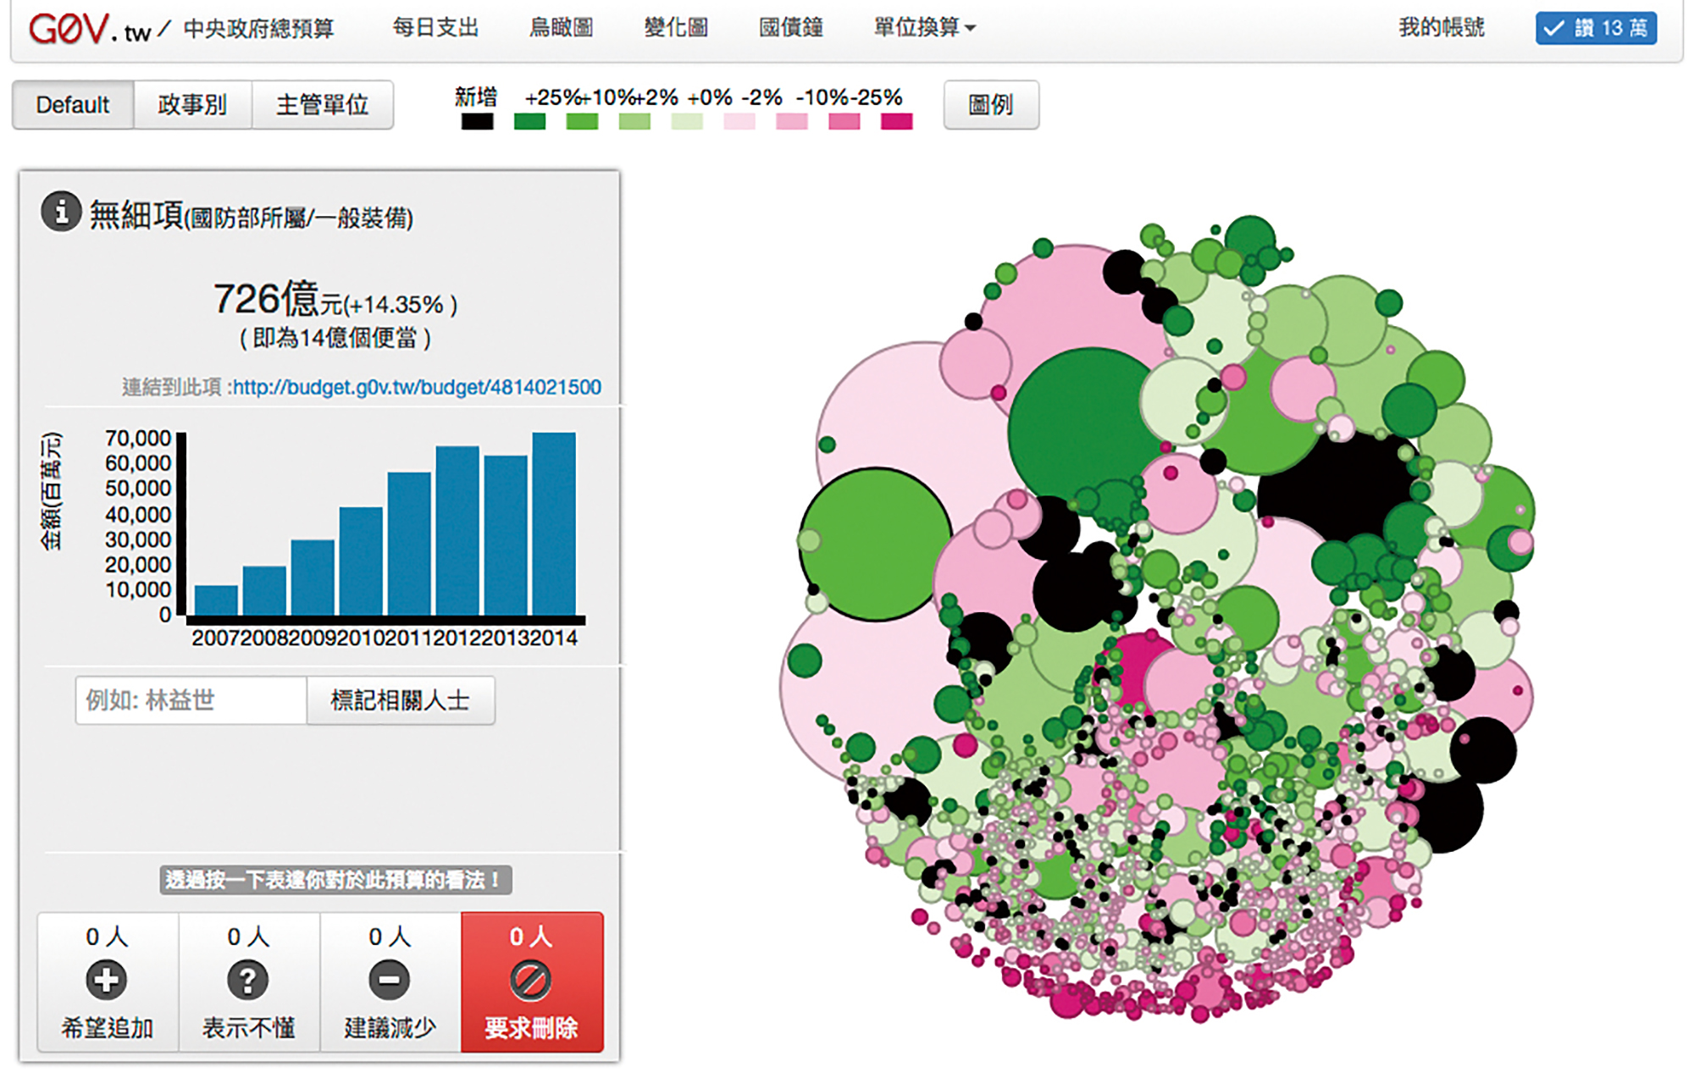Screen dimensions: 1694x1078
Task: Open the budget.g0v.tw/budget/4814021500 link
Action: pyautogui.click(x=417, y=387)
